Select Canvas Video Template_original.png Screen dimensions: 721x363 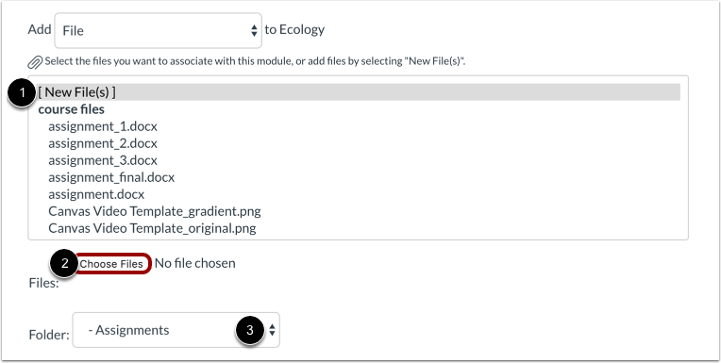pos(152,228)
